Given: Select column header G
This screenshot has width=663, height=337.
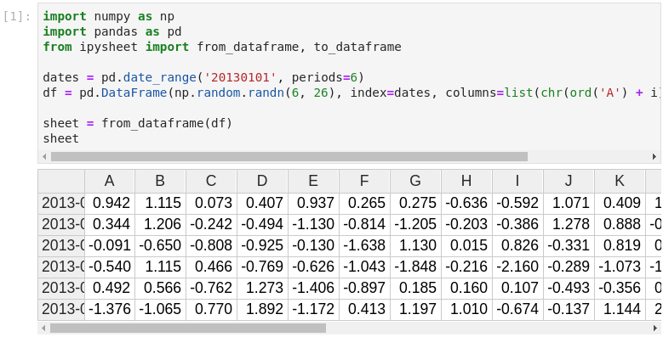Looking at the screenshot, I should point(415,181).
